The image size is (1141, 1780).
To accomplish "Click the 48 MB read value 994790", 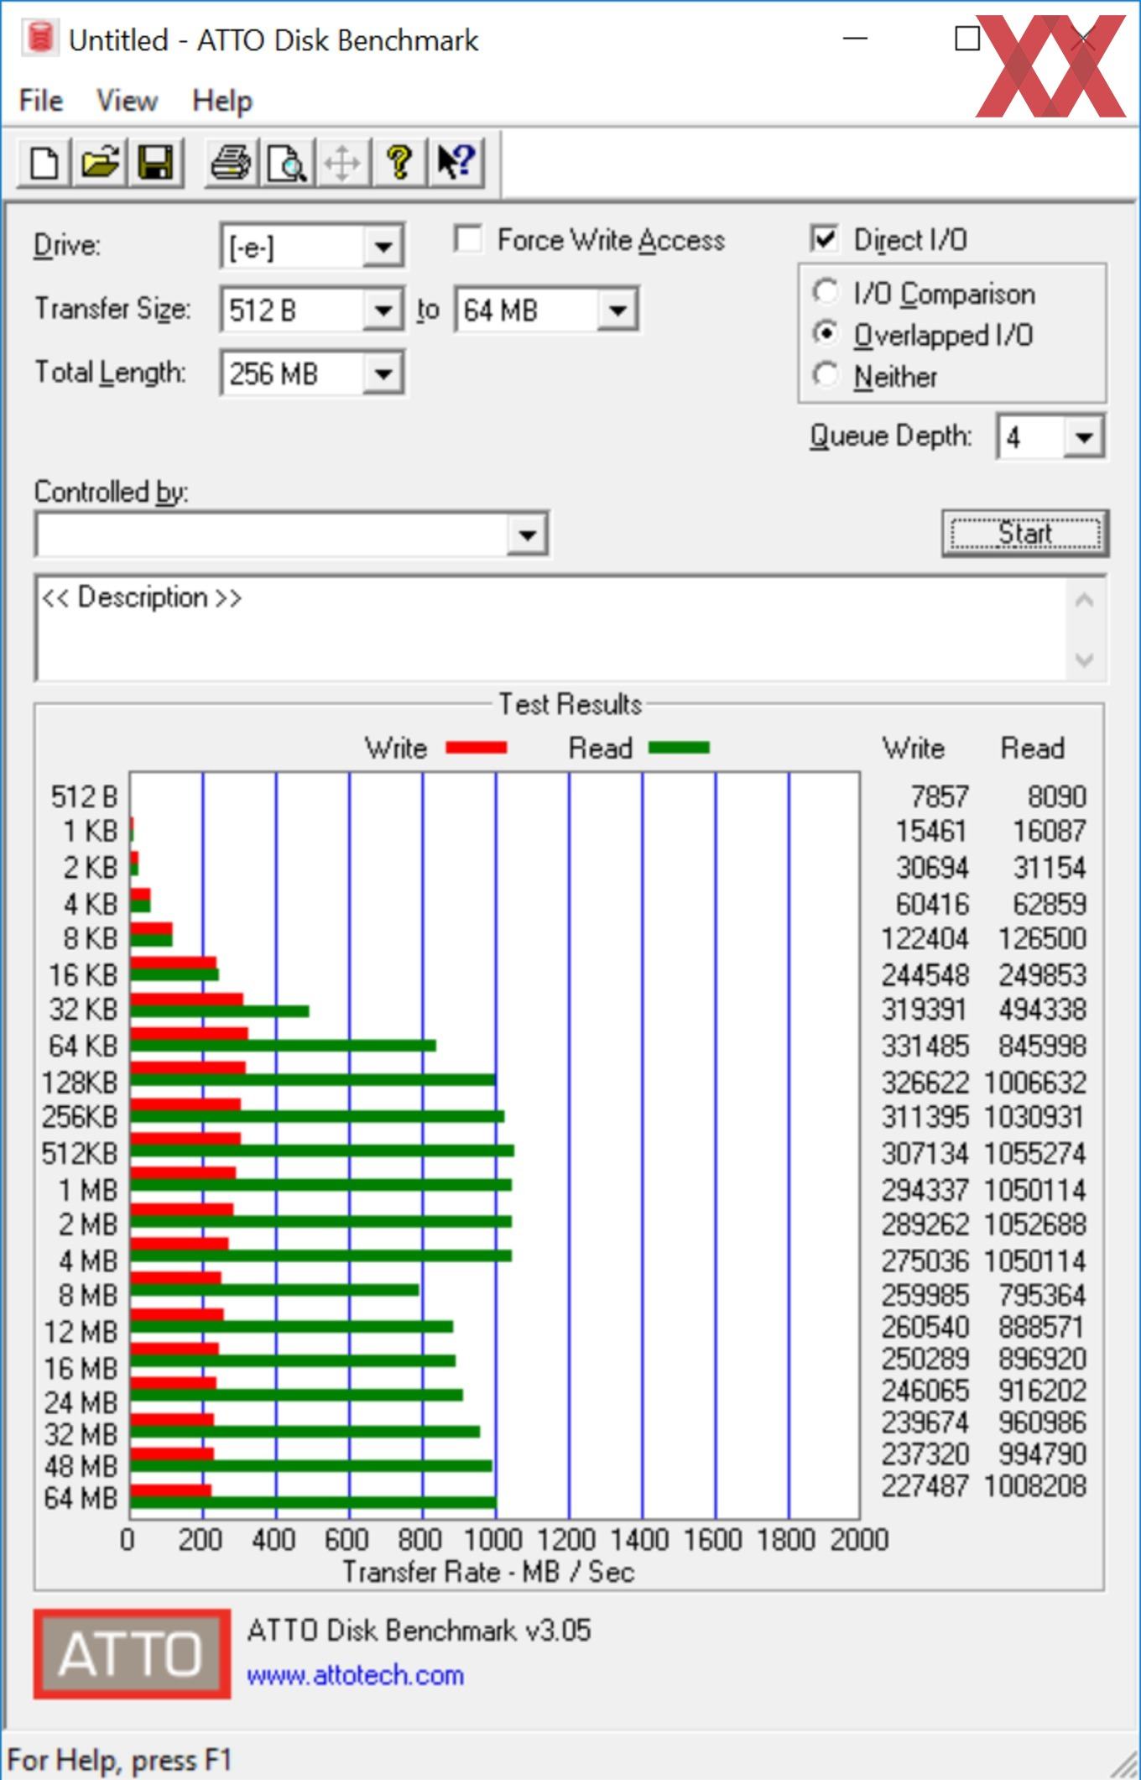I will click(1042, 1454).
